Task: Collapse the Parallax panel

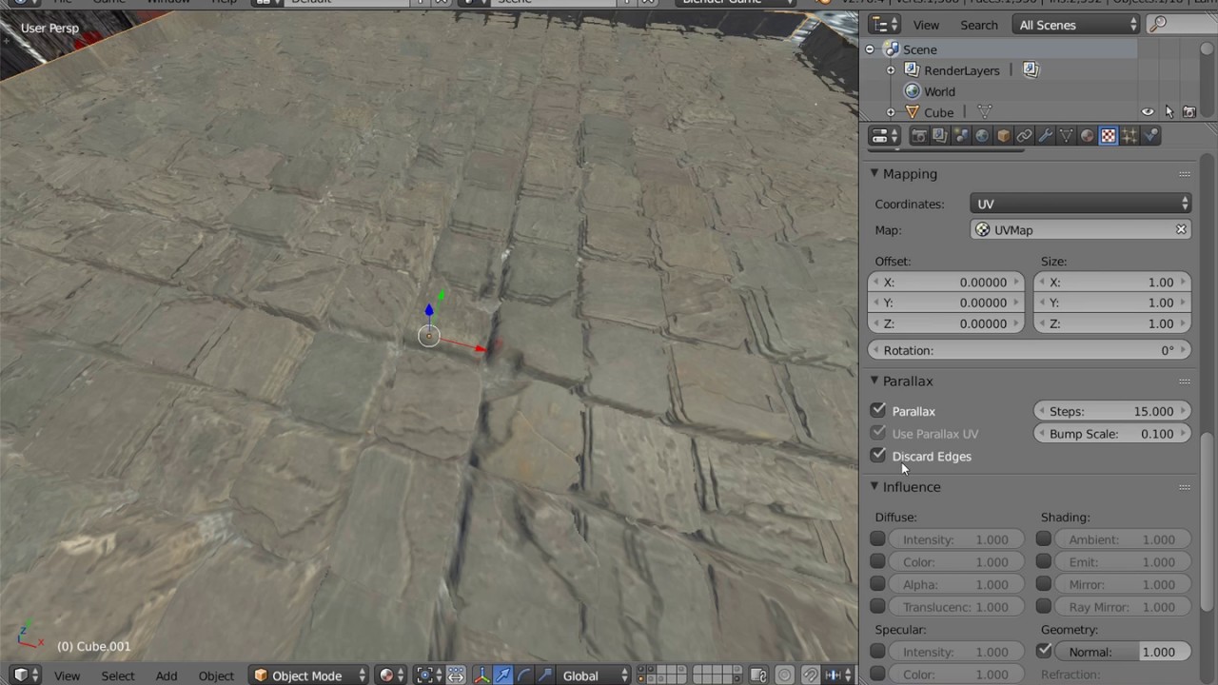Action: [874, 381]
